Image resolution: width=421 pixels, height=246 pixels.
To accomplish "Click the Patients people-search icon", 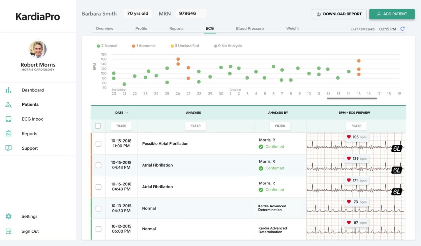I will pyautogui.click(x=8, y=105).
